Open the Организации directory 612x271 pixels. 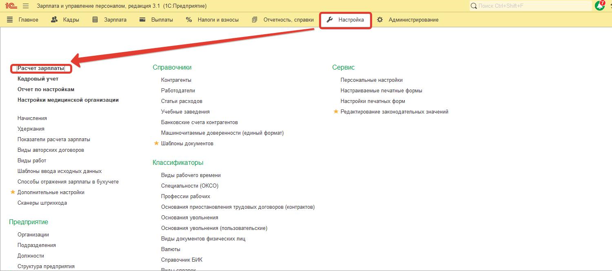(33, 234)
